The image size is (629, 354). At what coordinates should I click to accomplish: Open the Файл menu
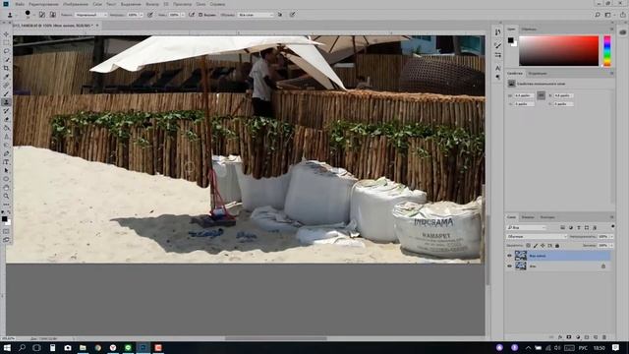pyautogui.click(x=20, y=4)
